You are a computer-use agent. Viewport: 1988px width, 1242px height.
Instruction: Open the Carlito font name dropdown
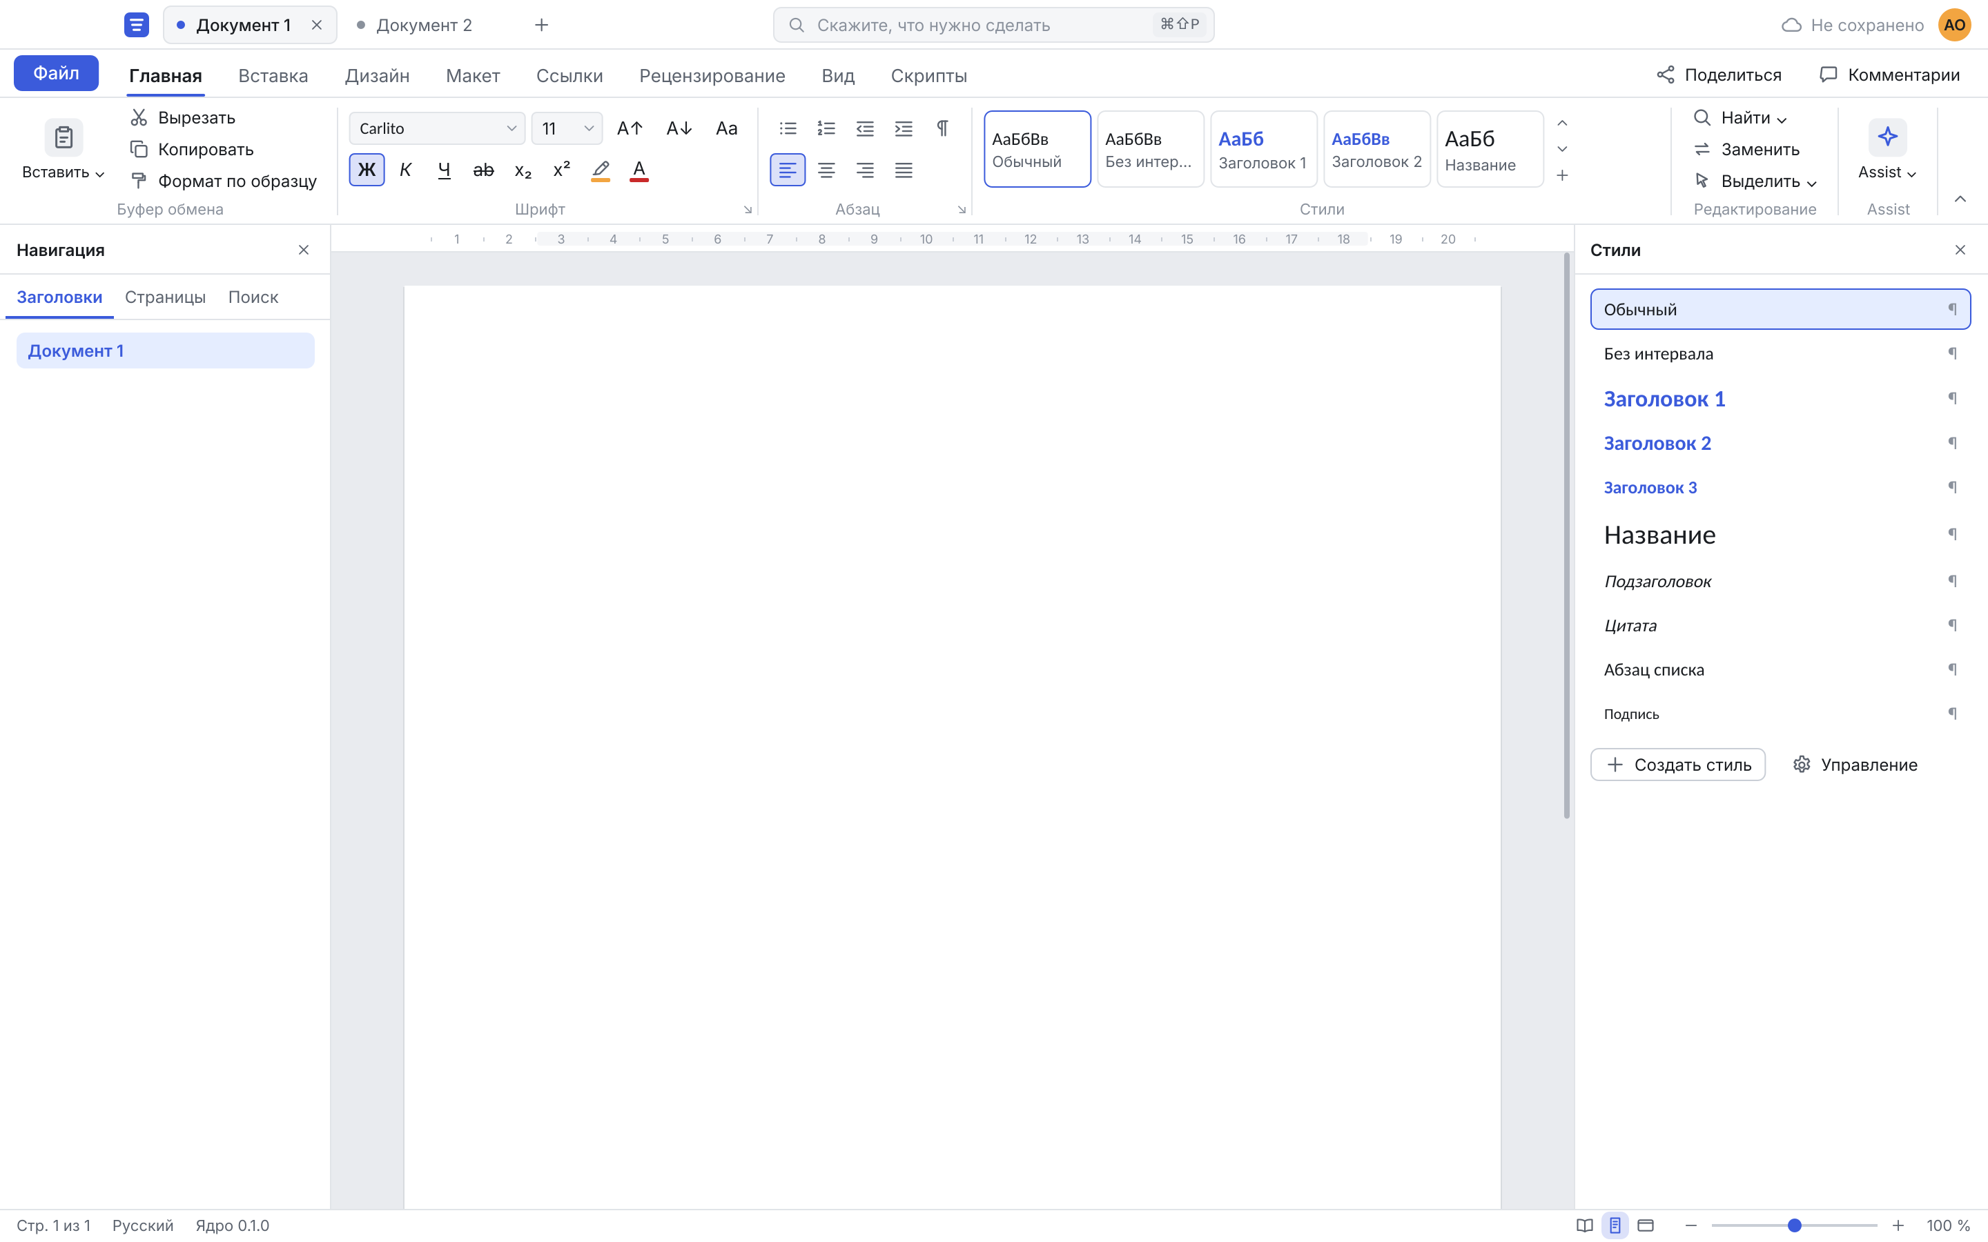coord(437,128)
